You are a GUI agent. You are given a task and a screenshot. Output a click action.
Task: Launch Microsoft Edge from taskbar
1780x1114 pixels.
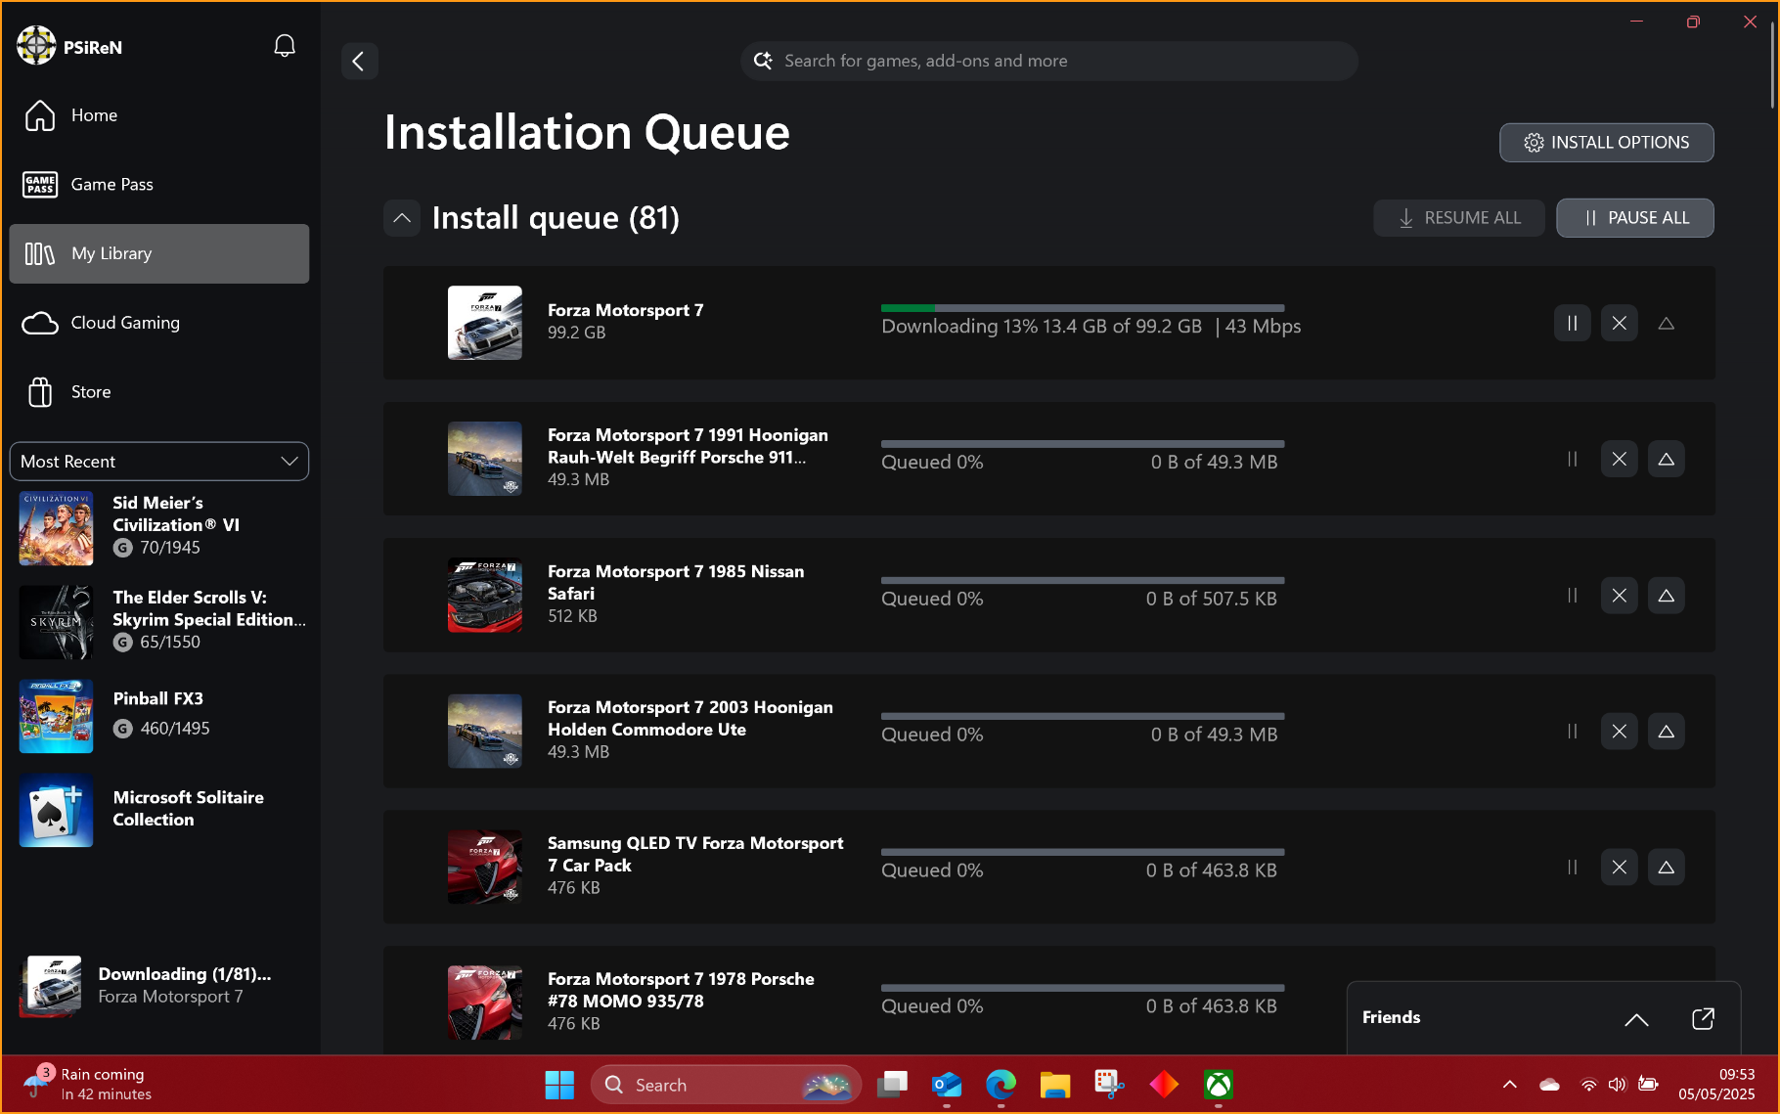[x=1001, y=1085]
